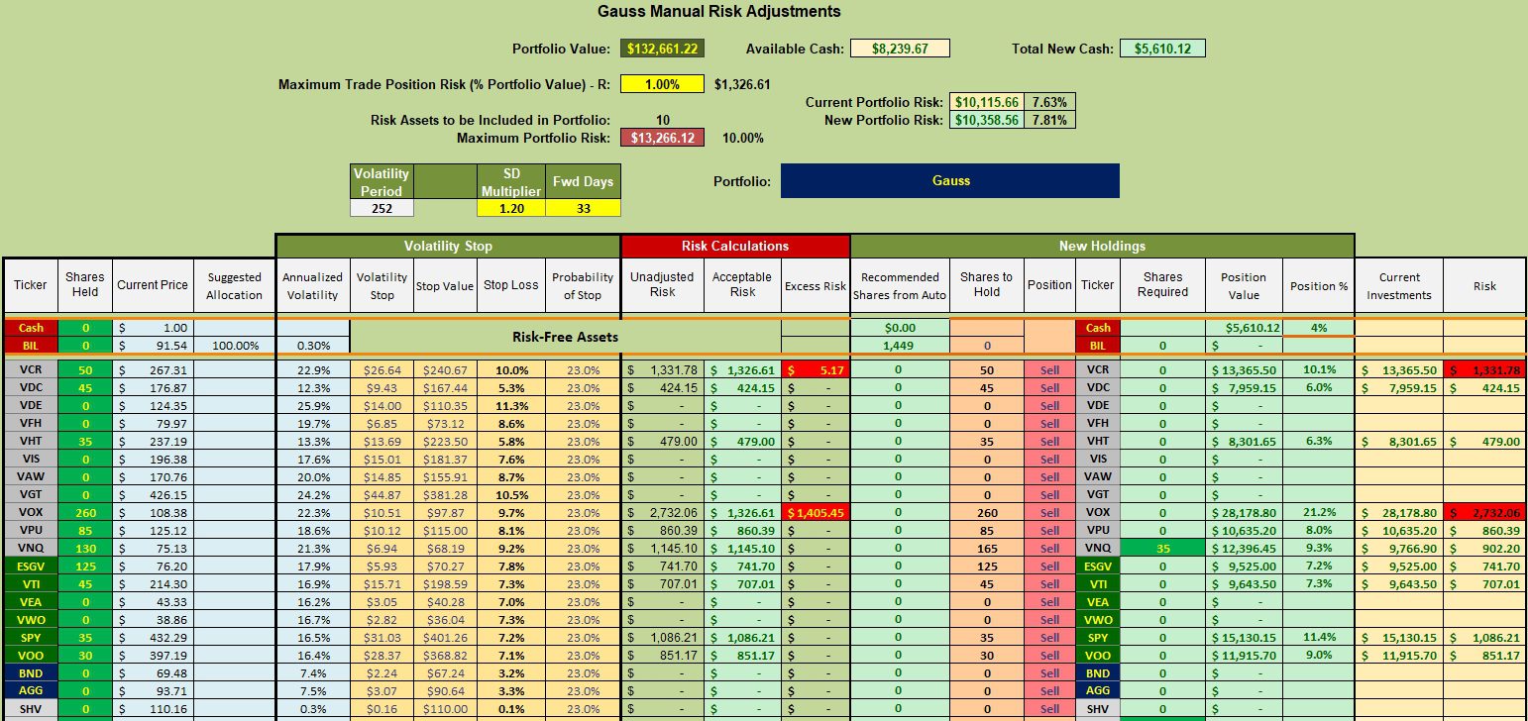The height and width of the screenshot is (721, 1528).
Task: Click the Sell label in the VNQ row
Action: pos(1049,548)
